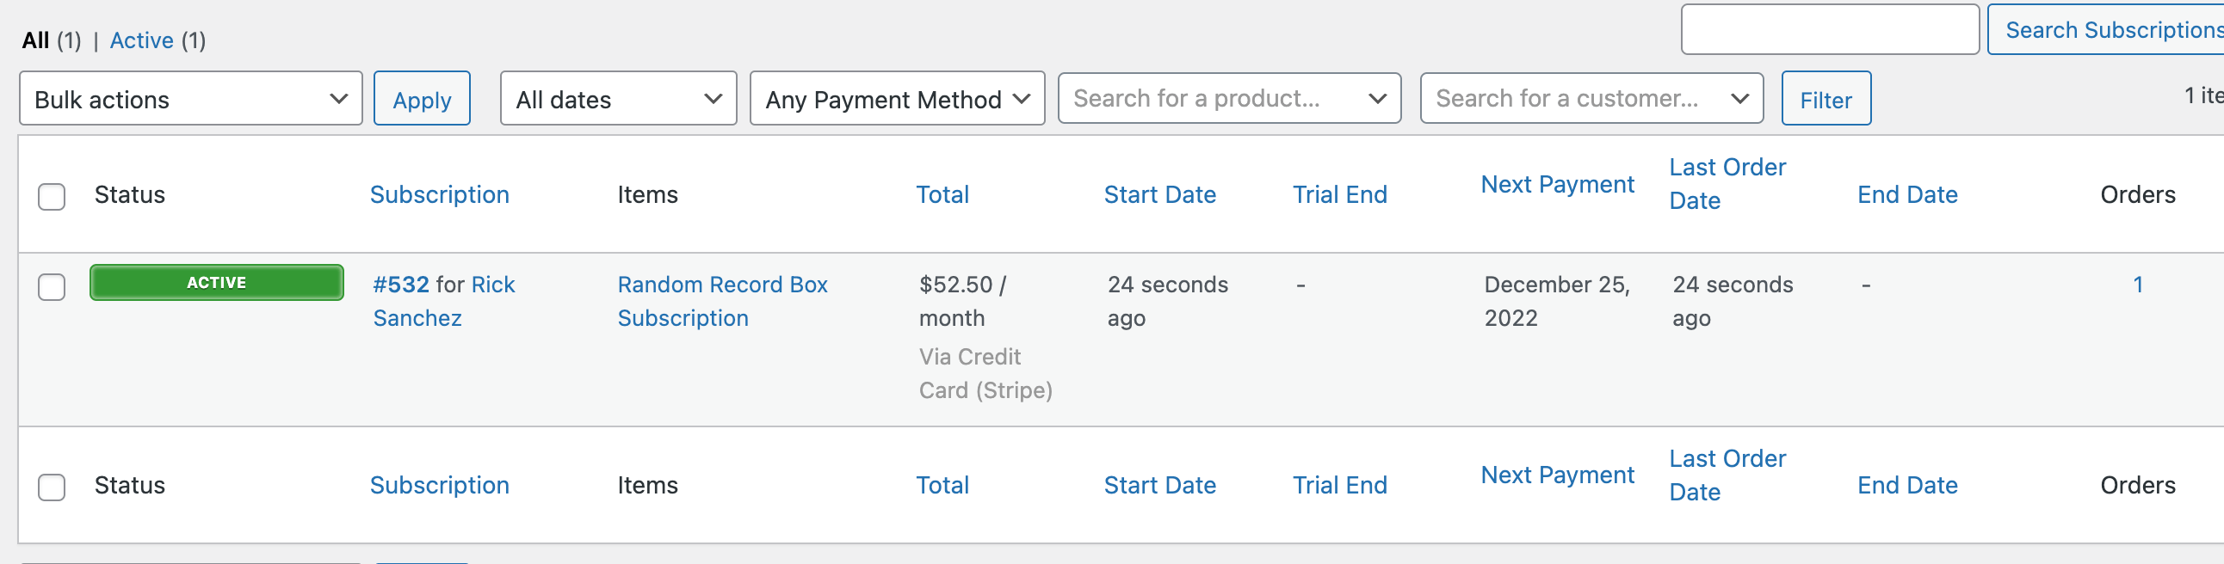The height and width of the screenshot is (564, 2224).
Task: Click the 'December 25, 2022' next payment cell
Action: pyautogui.click(x=1557, y=302)
